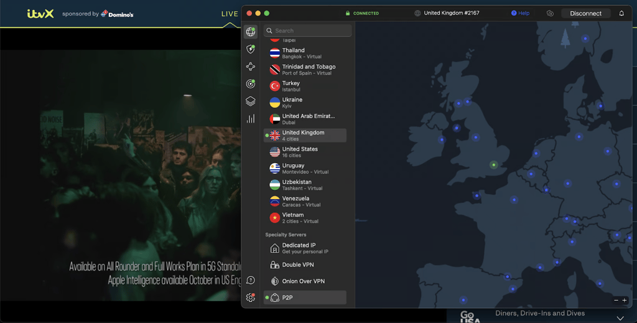Click the Venezuela flag icon
The width and height of the screenshot is (637, 323).
(275, 201)
